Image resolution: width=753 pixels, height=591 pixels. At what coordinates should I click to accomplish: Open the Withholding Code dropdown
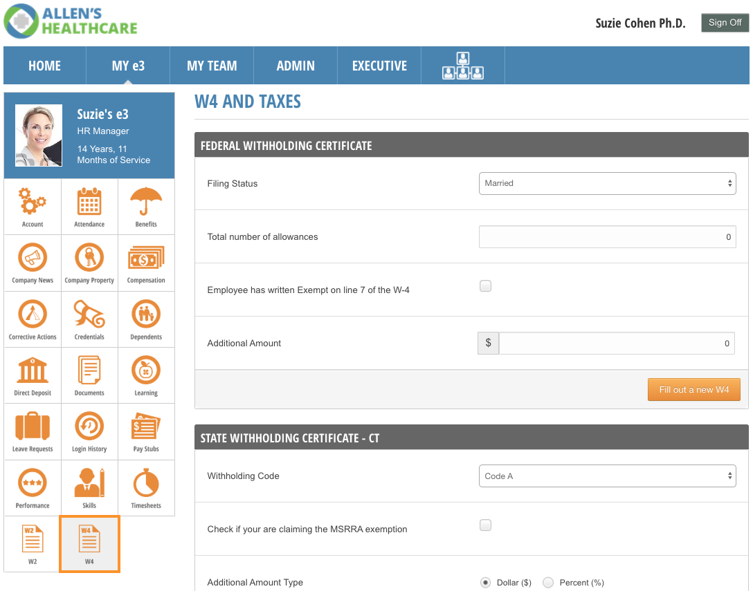[607, 476]
